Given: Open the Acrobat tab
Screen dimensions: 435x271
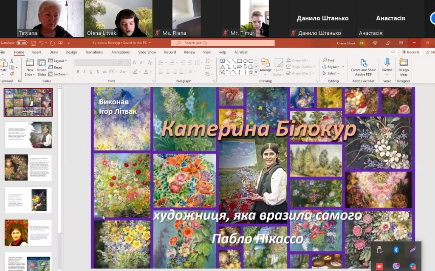Looking at the screenshot, I should pos(241,52).
